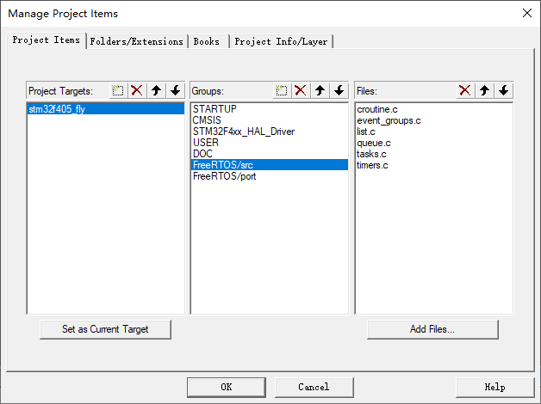
Task: Click Add Files... button
Action: (432, 329)
